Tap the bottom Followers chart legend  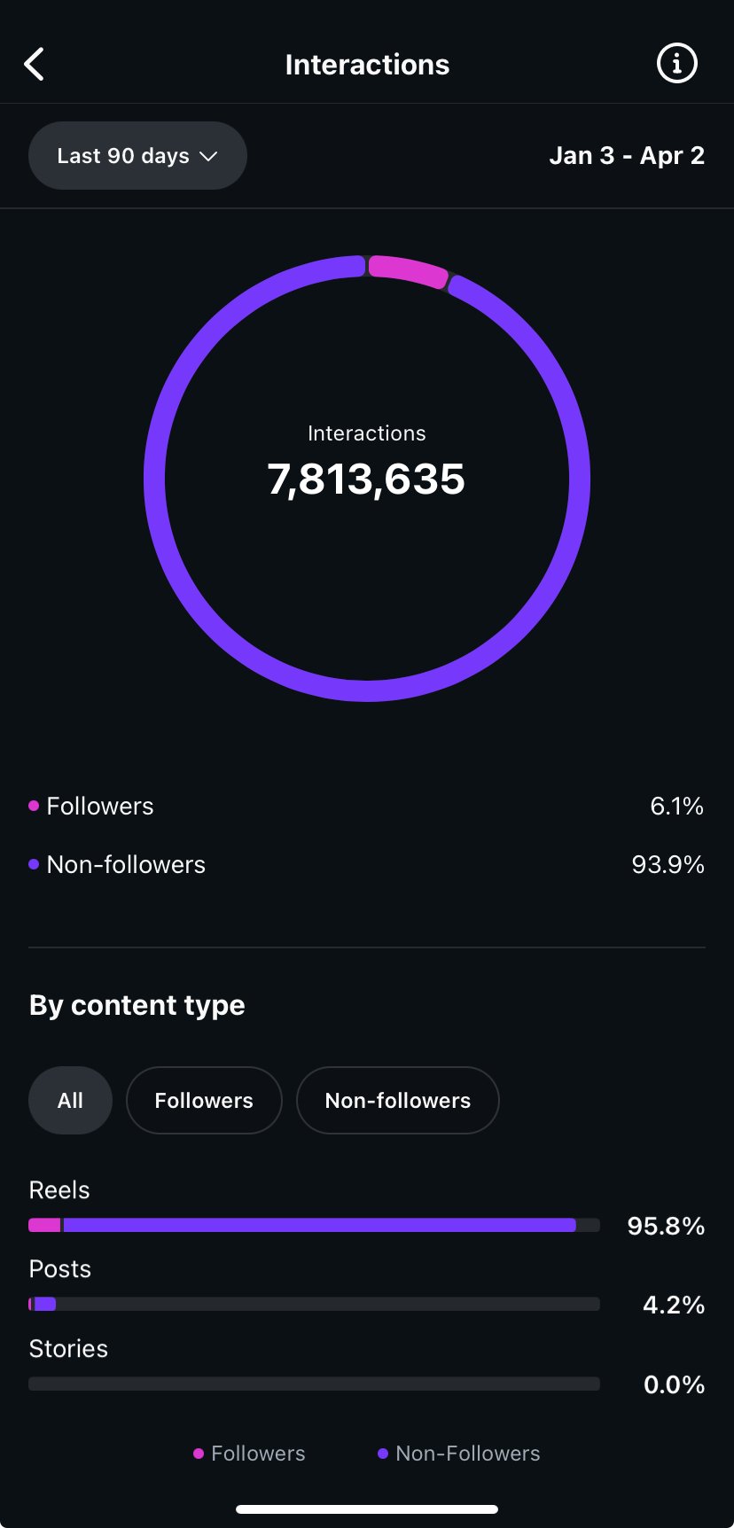[x=249, y=1454]
